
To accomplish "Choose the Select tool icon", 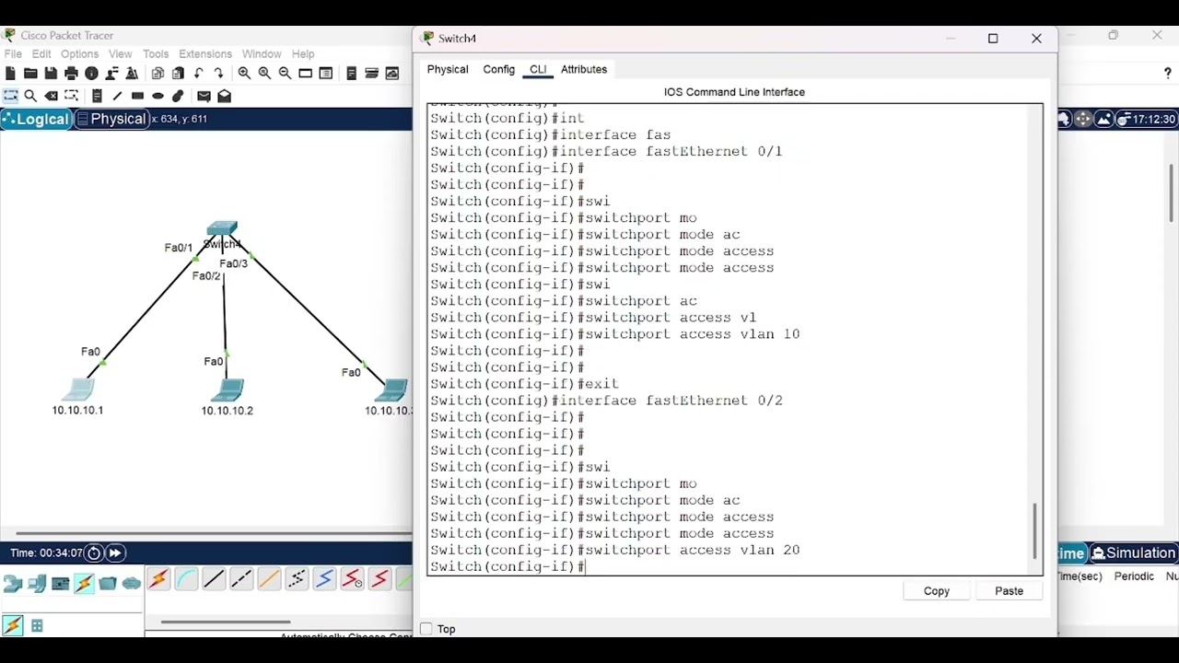I will 10,96.
